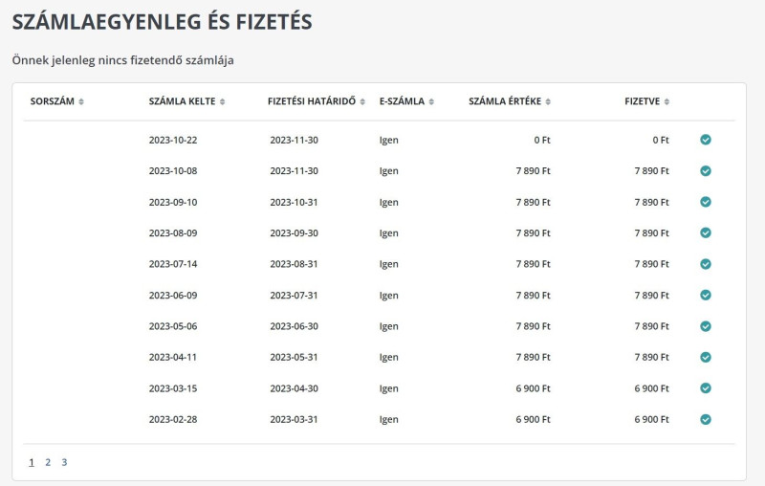
Task: Select current page 1 in pagination
Action: pos(32,462)
